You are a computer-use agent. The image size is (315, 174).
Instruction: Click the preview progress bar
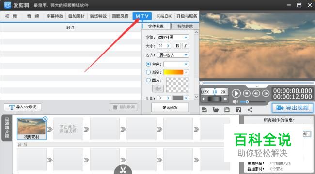click(257, 83)
